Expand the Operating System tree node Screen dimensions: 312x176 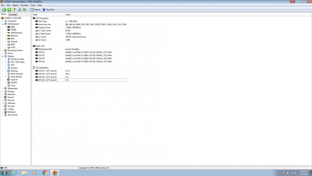(2, 50)
